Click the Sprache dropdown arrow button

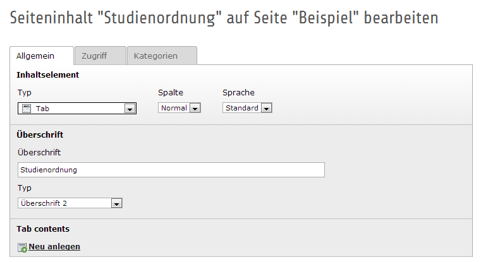pyautogui.click(x=266, y=108)
